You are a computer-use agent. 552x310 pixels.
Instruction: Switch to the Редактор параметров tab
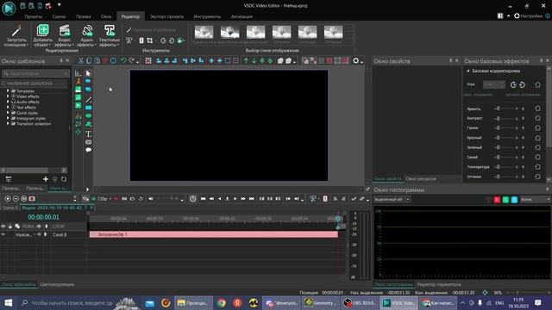[x=439, y=284]
